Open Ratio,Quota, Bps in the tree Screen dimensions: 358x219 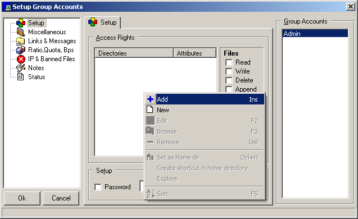point(51,50)
